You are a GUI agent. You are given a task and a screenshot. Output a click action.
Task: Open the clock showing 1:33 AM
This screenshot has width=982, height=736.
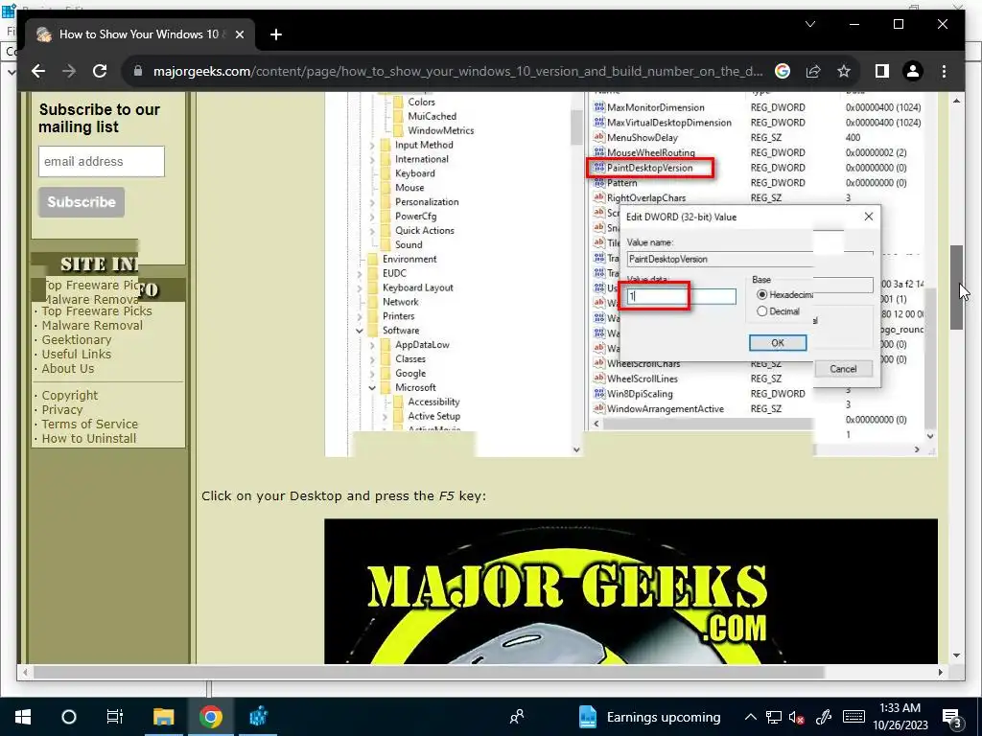click(x=900, y=717)
